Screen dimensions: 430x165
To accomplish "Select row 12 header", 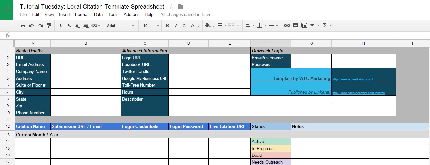I will (x=7, y=126).
